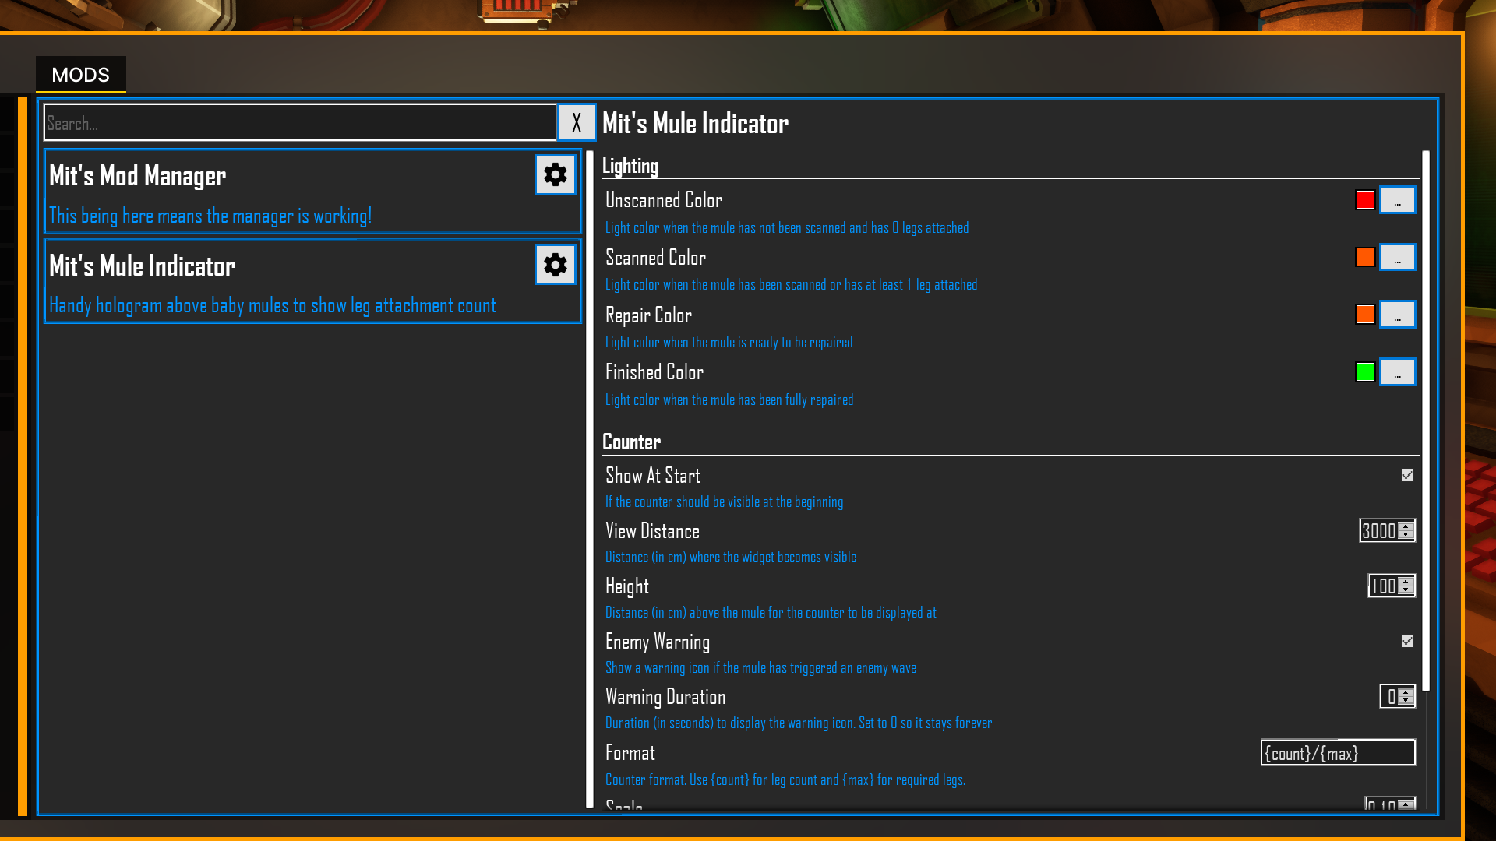Open Unscanned Color picker ellipsis button
The image size is (1496, 841).
1398,200
